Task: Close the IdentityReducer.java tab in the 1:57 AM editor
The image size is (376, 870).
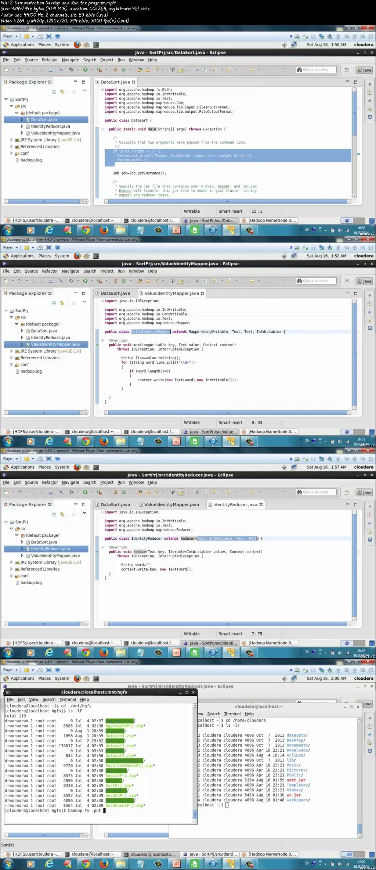Action: point(261,504)
